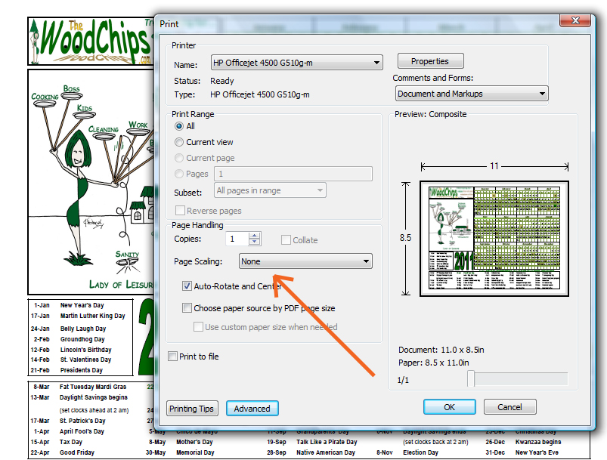Click the Pages range input field

pos(293,174)
